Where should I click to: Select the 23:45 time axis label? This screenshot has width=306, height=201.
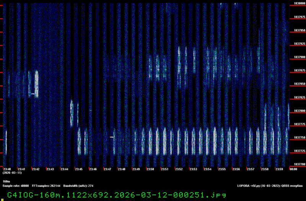click(79, 169)
